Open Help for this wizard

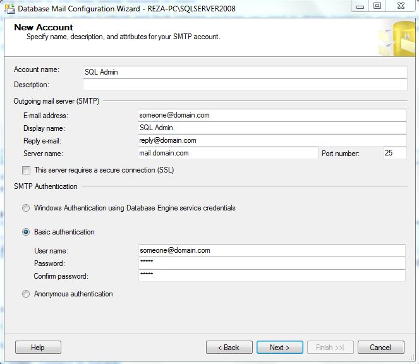[38, 347]
